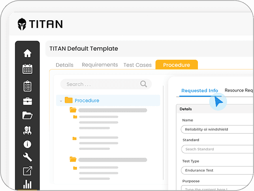Collapse the Procedure tree node chevron
This screenshot has width=254, height=191.
tap(61, 101)
